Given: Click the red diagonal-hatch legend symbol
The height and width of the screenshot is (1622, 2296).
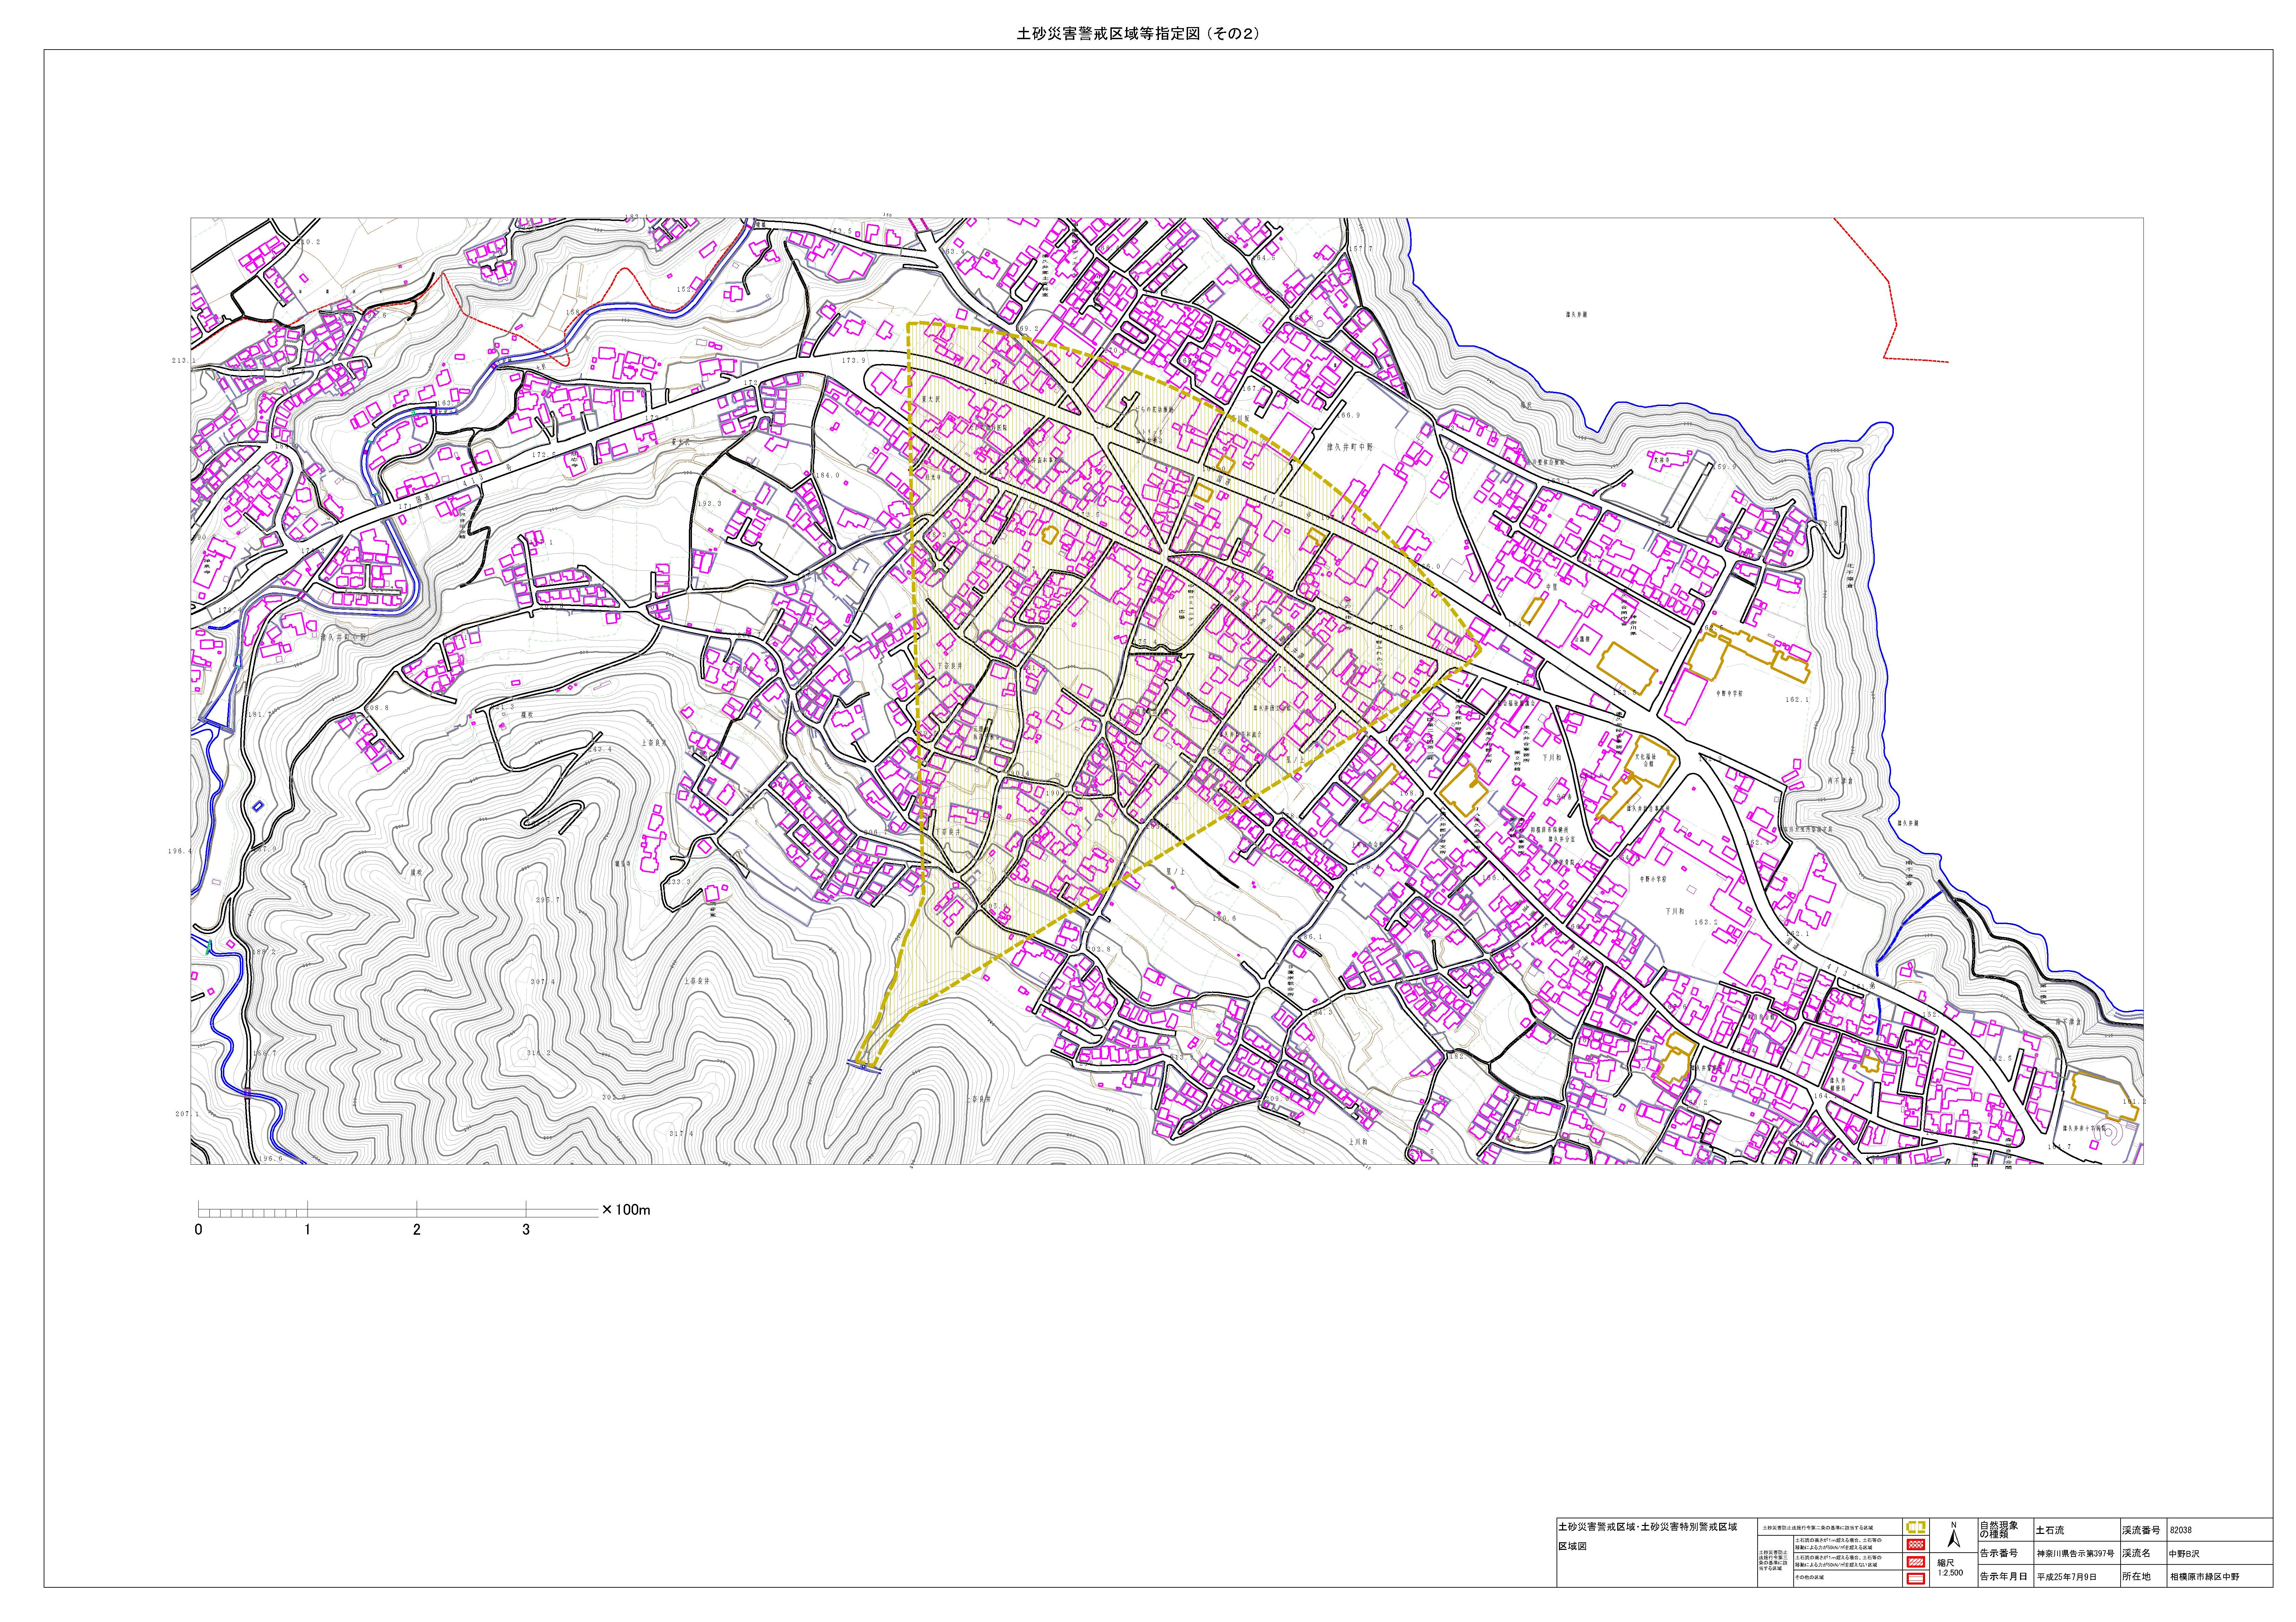Looking at the screenshot, I should (1916, 1562).
